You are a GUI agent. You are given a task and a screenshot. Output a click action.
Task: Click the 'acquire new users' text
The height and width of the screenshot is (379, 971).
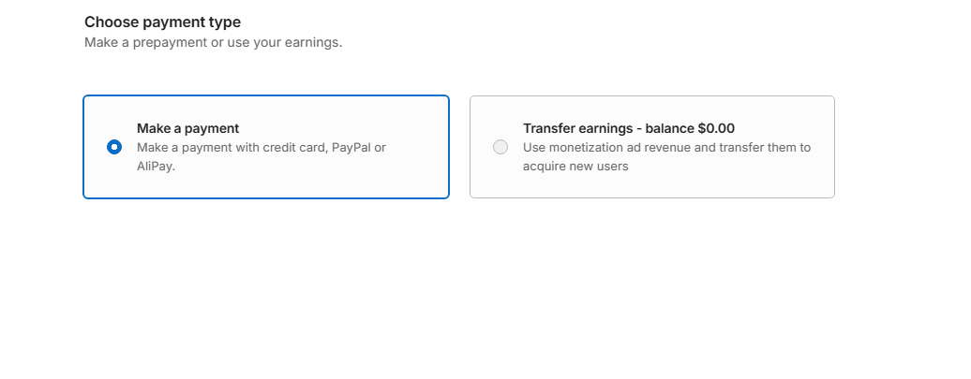[x=575, y=167]
